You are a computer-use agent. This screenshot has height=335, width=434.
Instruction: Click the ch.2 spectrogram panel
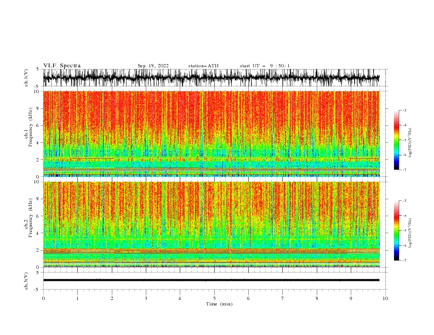pyautogui.click(x=211, y=224)
